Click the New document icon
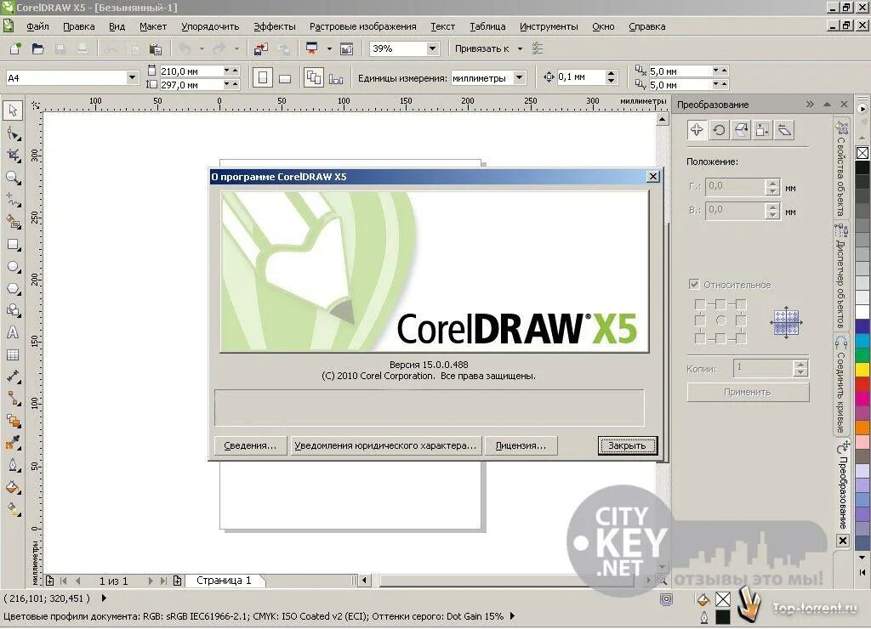871x629 pixels. pos(15,48)
